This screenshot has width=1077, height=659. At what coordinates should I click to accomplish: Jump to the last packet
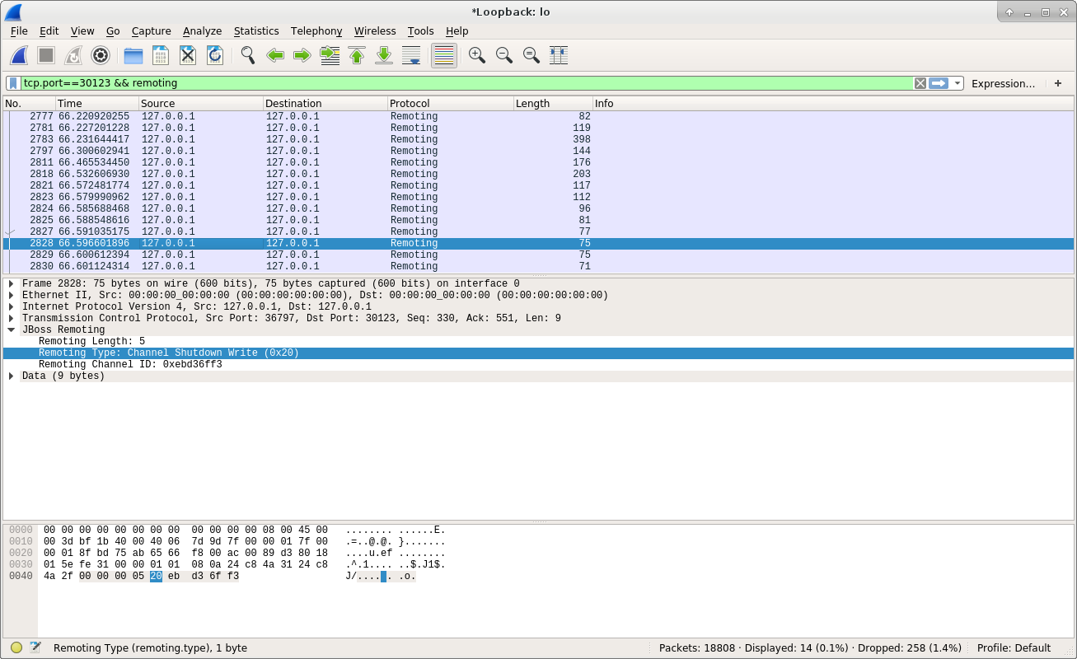[x=384, y=55]
